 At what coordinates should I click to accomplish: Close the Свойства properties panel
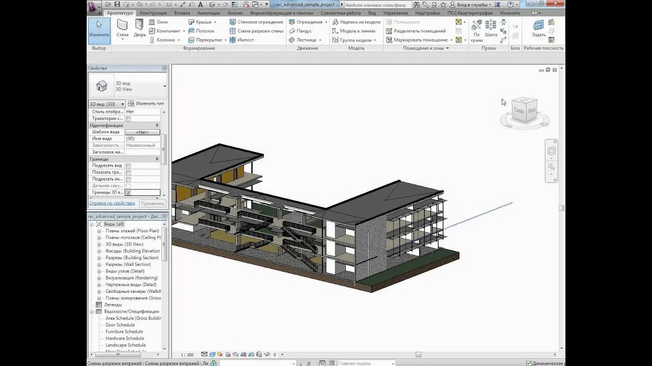(165, 68)
